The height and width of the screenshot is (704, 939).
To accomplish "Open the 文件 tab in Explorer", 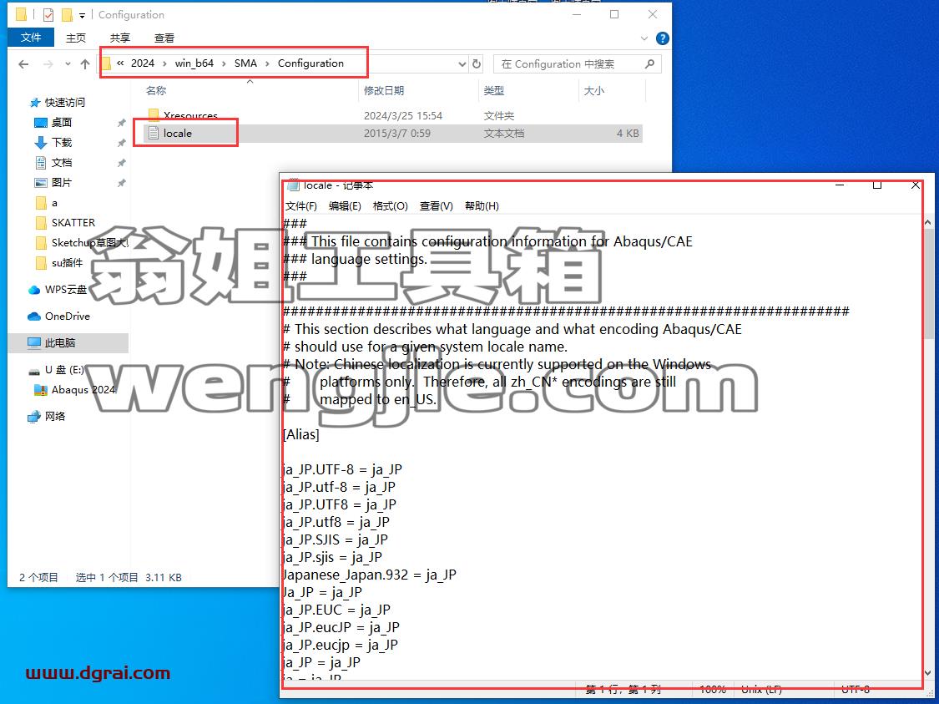I will click(x=31, y=38).
